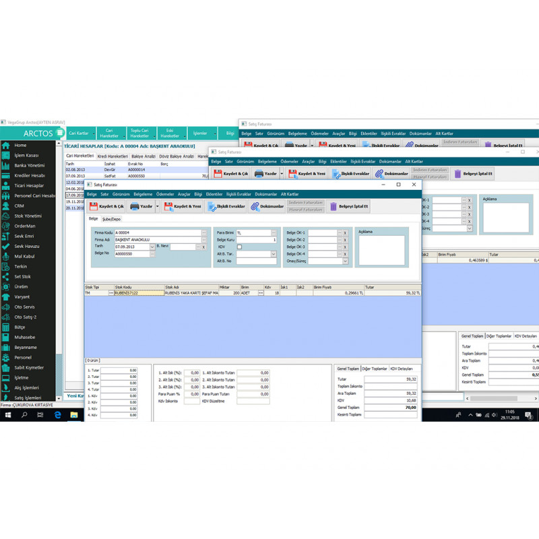
Task: Click the Bilgi button in the main toolbar
Action: click(x=230, y=133)
